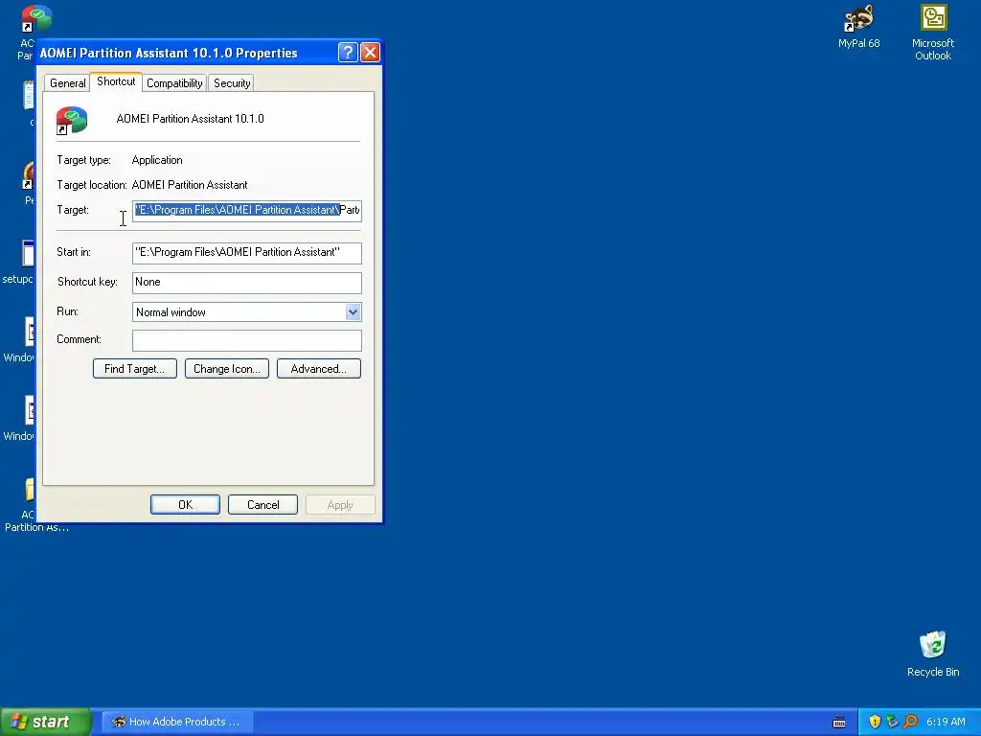This screenshot has width=981, height=736.
Task: Open the Start menu
Action: 46,722
